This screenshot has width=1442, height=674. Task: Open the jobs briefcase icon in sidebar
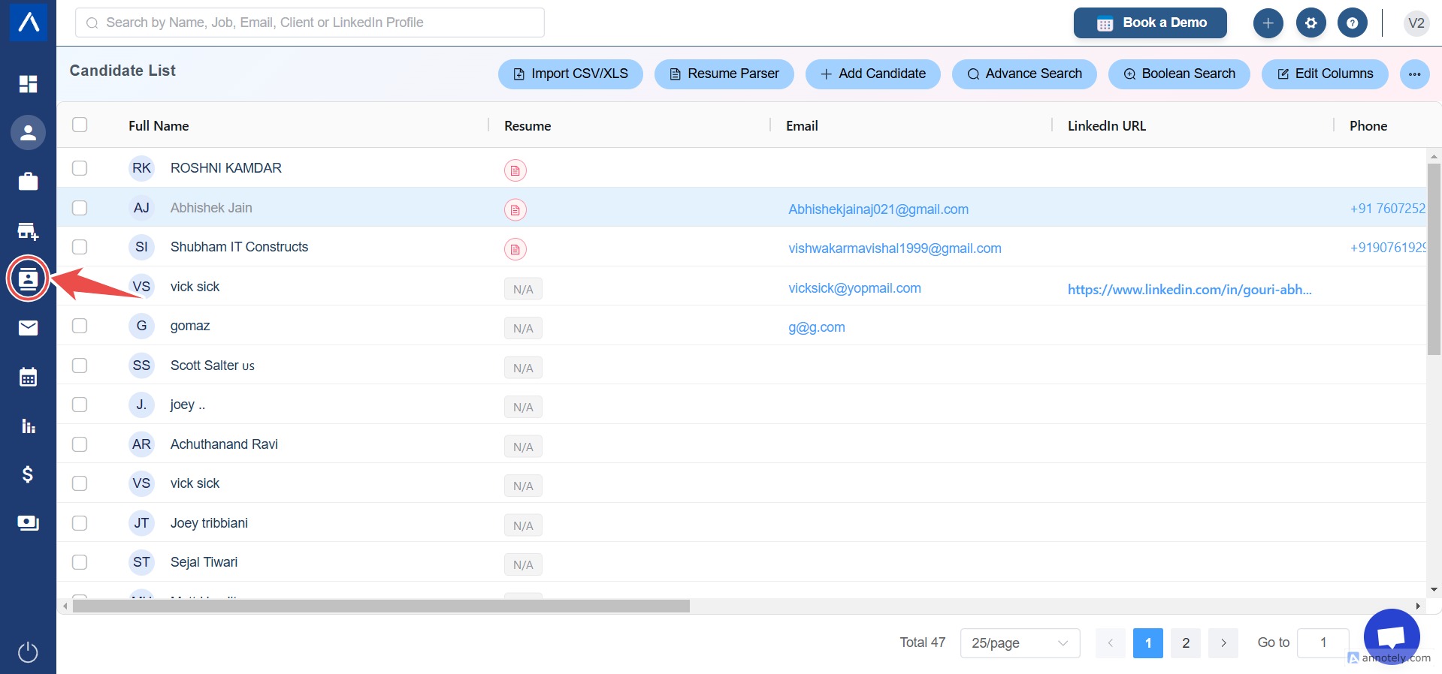pyautogui.click(x=28, y=182)
